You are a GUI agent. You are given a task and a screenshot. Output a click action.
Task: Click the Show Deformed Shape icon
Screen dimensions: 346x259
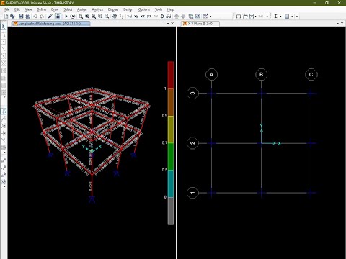[245, 16]
